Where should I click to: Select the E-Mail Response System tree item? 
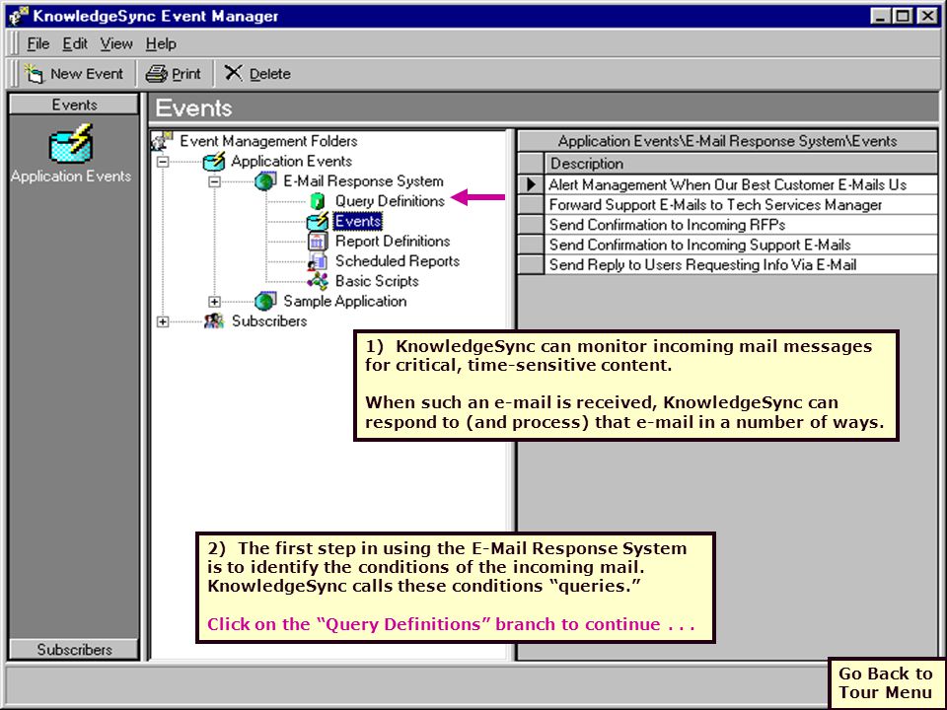363,181
